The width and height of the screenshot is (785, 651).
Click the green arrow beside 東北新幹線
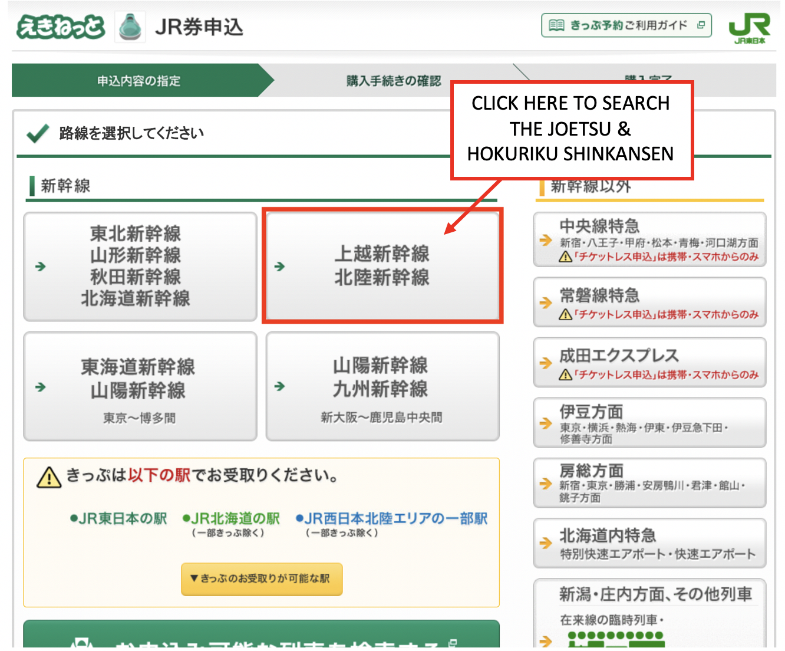41,267
